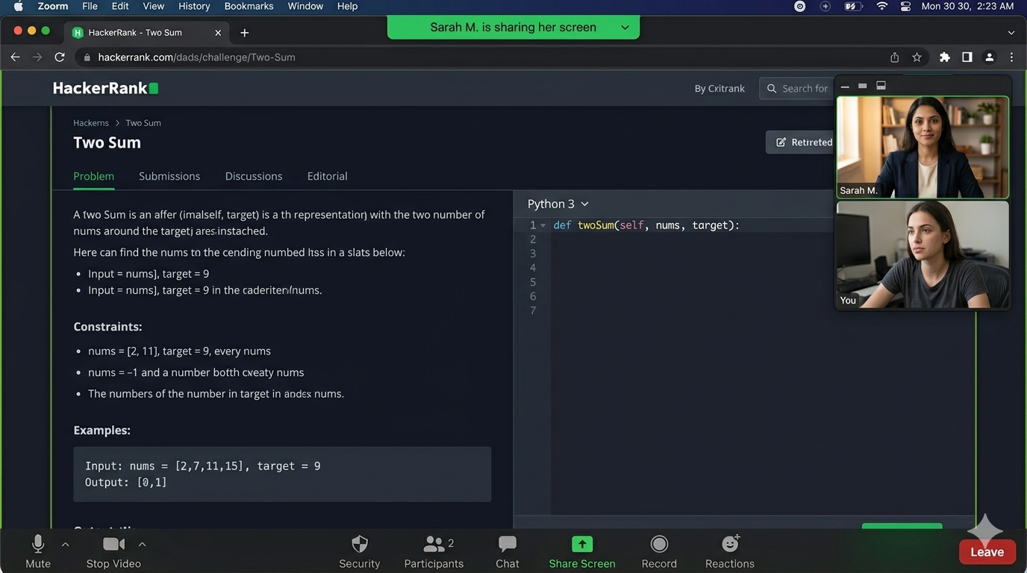Viewport: 1027px width, 573px height.
Task: Follow the Hackerns breadcrumb link
Action: pos(91,123)
